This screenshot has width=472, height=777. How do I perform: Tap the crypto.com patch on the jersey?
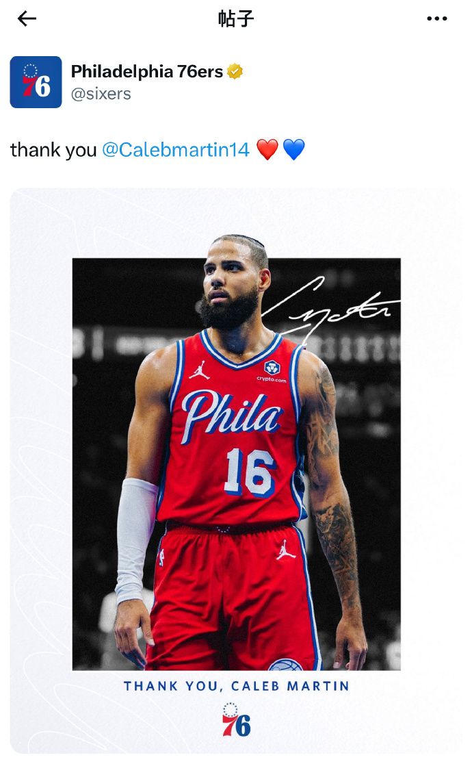(272, 372)
